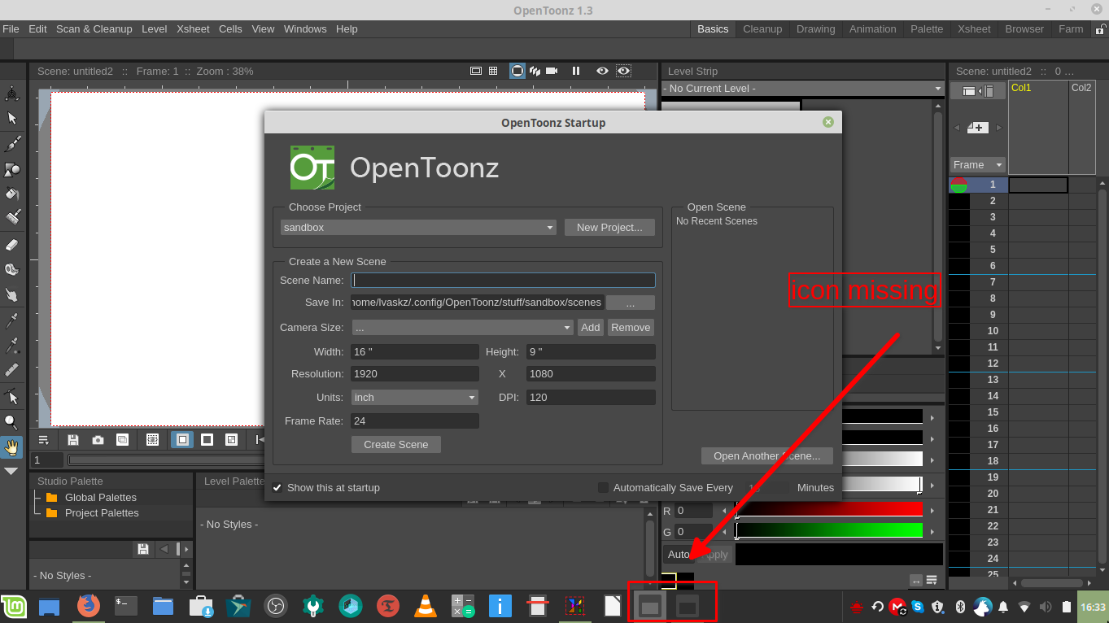Open the Camera Size preset dropdown
This screenshot has height=623, width=1109.
pyautogui.click(x=463, y=328)
